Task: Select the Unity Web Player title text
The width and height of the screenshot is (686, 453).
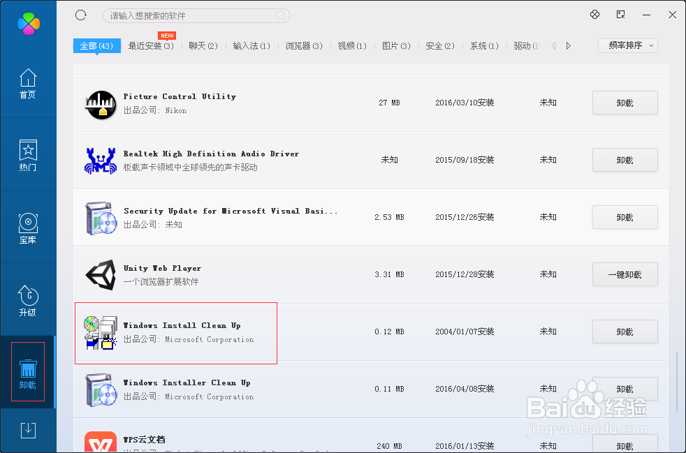Action: point(162,268)
